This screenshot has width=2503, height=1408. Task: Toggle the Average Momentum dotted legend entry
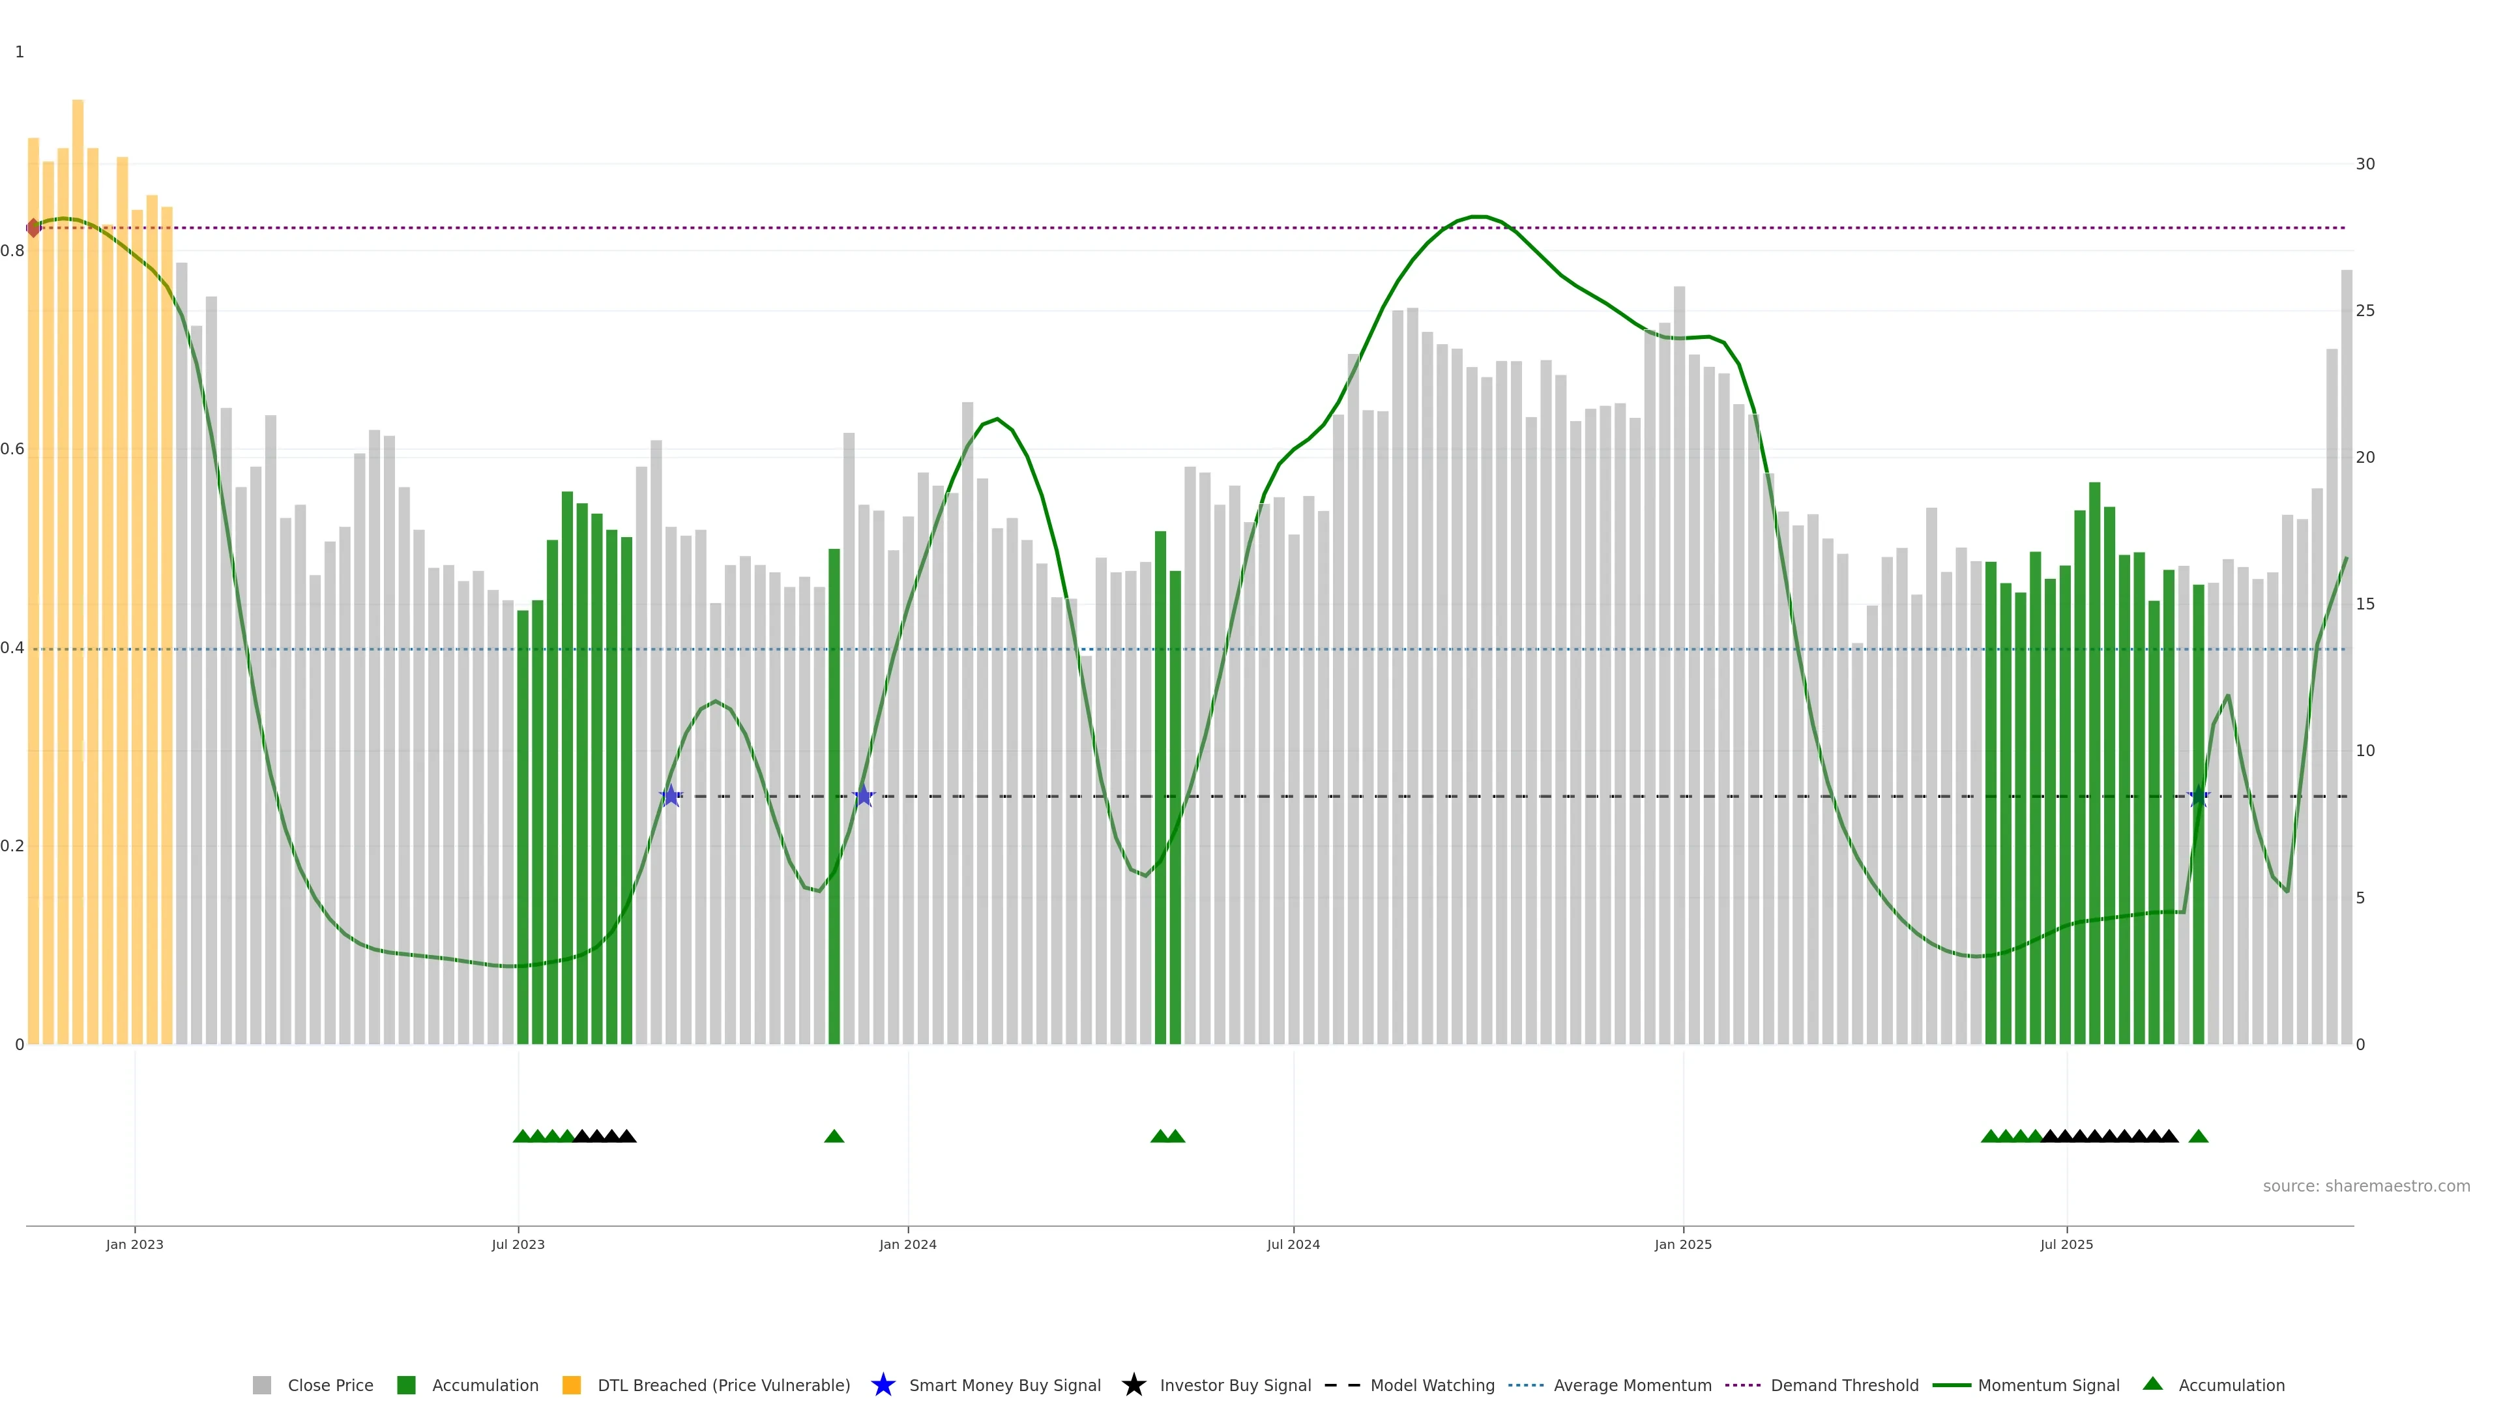tap(1525, 1385)
